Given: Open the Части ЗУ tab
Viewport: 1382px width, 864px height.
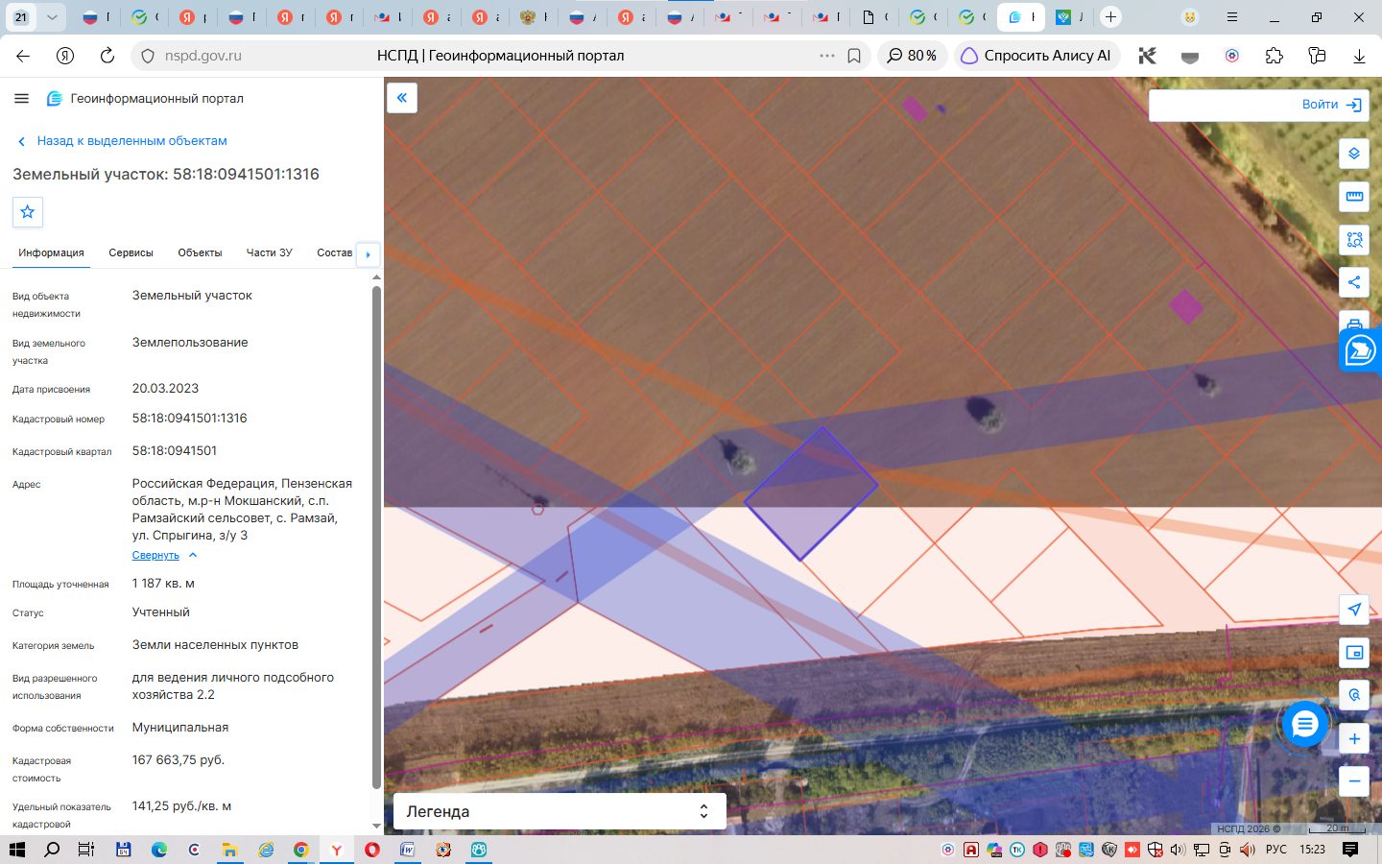Looking at the screenshot, I should [269, 252].
